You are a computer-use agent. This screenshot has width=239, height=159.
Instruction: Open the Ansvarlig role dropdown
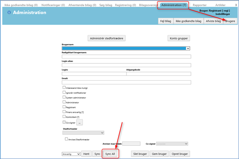(x=71, y=154)
